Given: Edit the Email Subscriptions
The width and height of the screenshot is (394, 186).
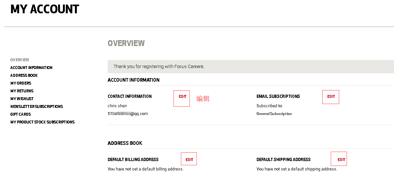Looking at the screenshot, I should pyautogui.click(x=331, y=97).
